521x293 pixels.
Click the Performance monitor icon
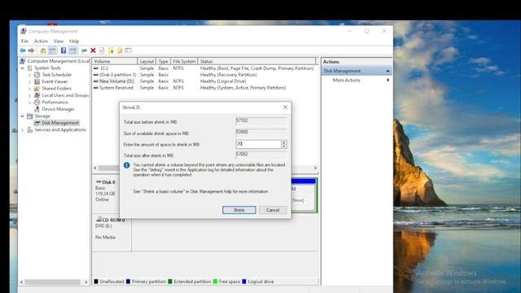click(x=37, y=102)
